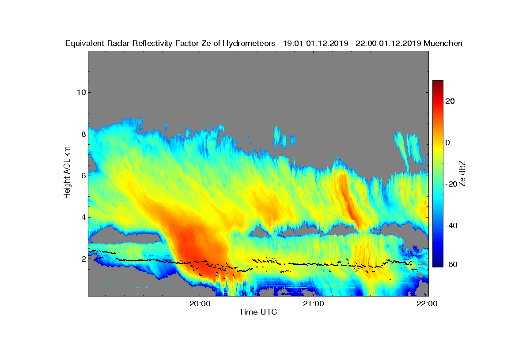Click the dark red top of the colorbar
530x353 pixels.
tap(438, 84)
